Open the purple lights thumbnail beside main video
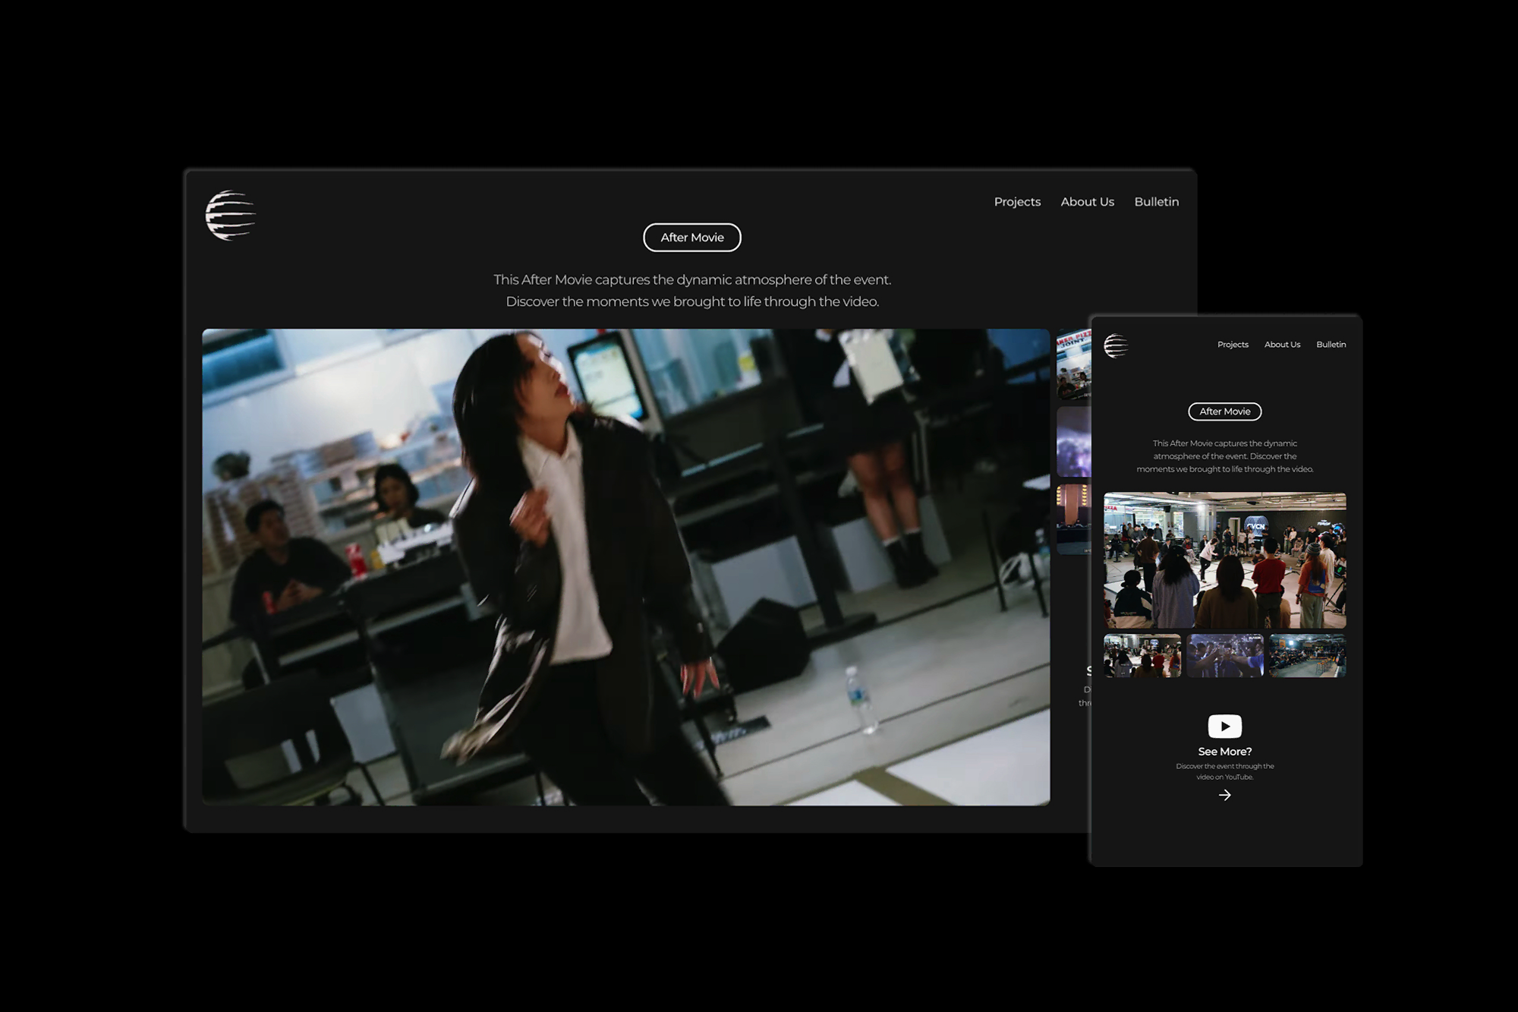The image size is (1518, 1012). point(1074,442)
